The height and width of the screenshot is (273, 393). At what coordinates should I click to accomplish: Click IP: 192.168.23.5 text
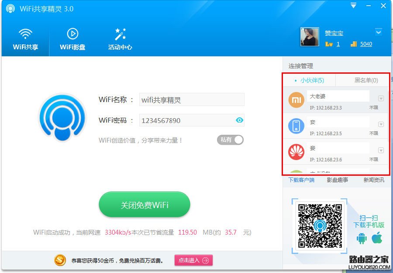click(x=326, y=133)
